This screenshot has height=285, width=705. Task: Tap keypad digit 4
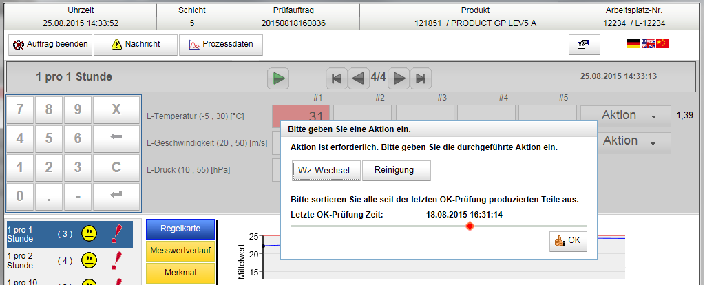click(x=20, y=138)
